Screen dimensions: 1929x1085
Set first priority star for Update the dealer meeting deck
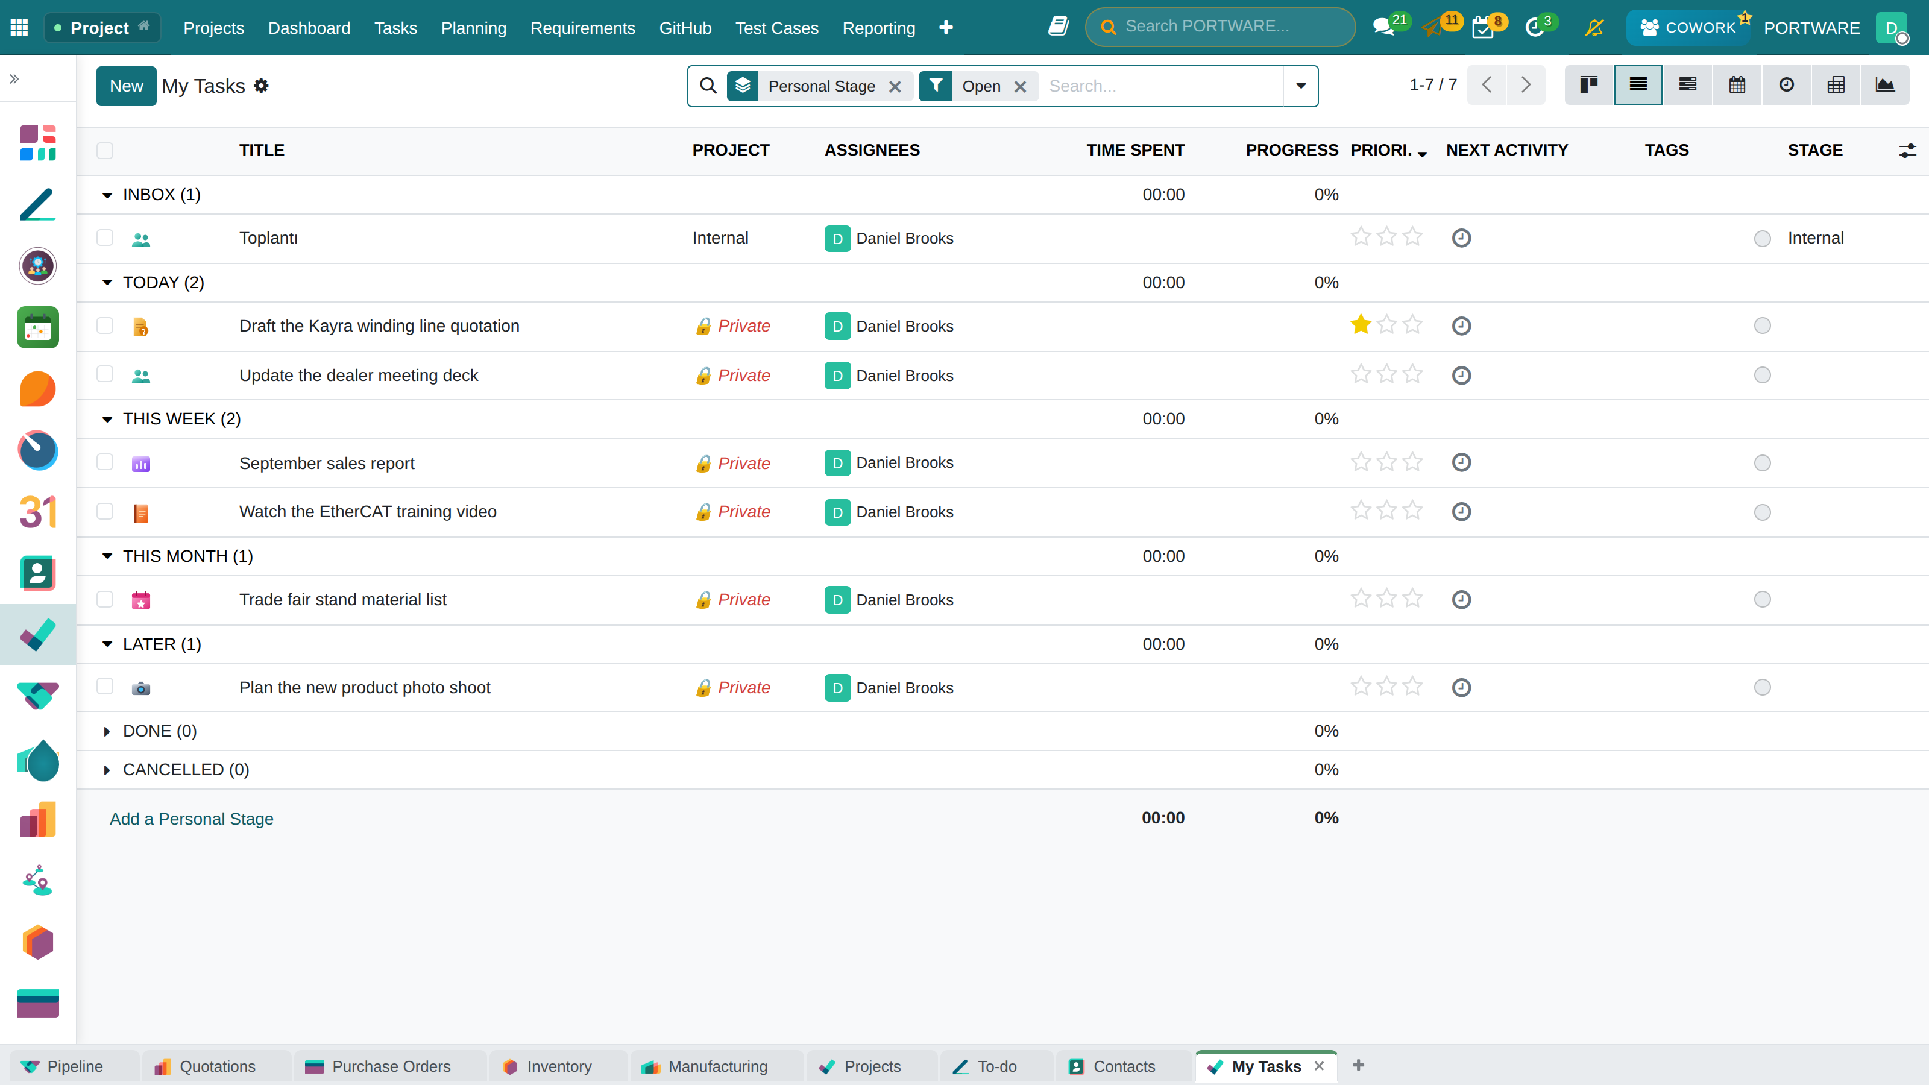pos(1361,374)
